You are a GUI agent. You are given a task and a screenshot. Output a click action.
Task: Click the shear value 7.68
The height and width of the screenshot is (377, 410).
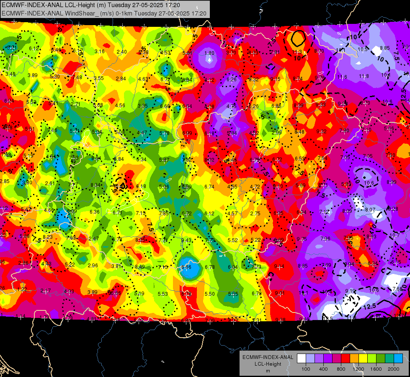coord(397,289)
